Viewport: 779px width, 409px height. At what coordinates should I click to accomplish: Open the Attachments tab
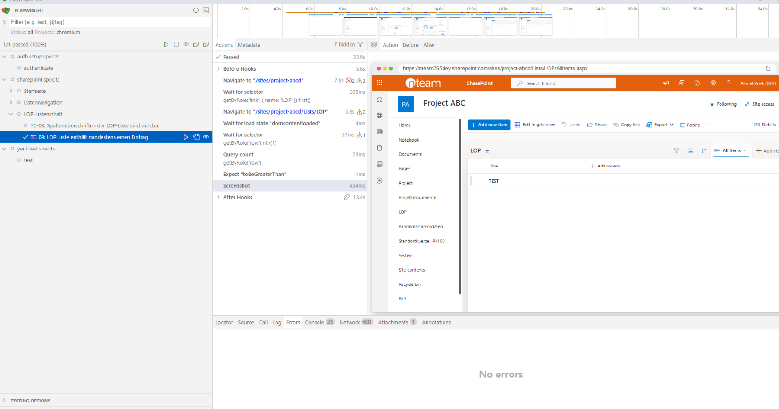tap(397, 322)
